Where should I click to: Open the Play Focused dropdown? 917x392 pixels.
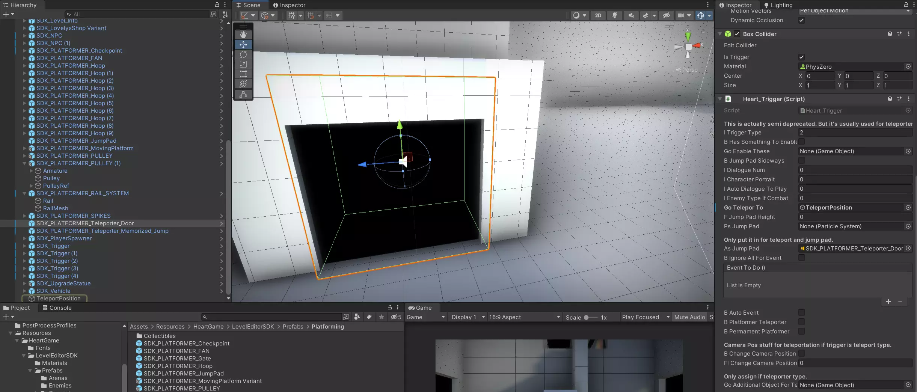[x=645, y=317]
